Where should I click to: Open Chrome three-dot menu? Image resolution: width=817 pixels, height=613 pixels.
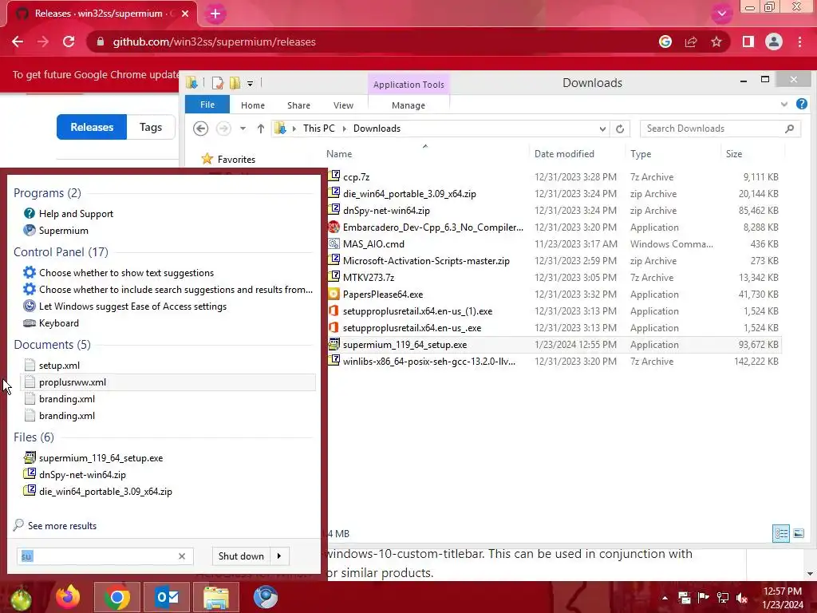coord(799,42)
